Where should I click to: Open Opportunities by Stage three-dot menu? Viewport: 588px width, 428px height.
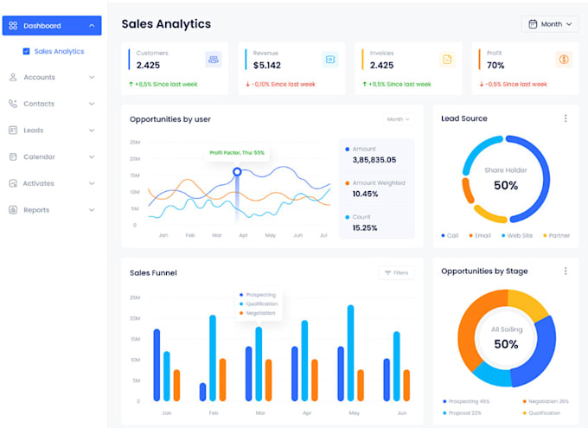566,271
